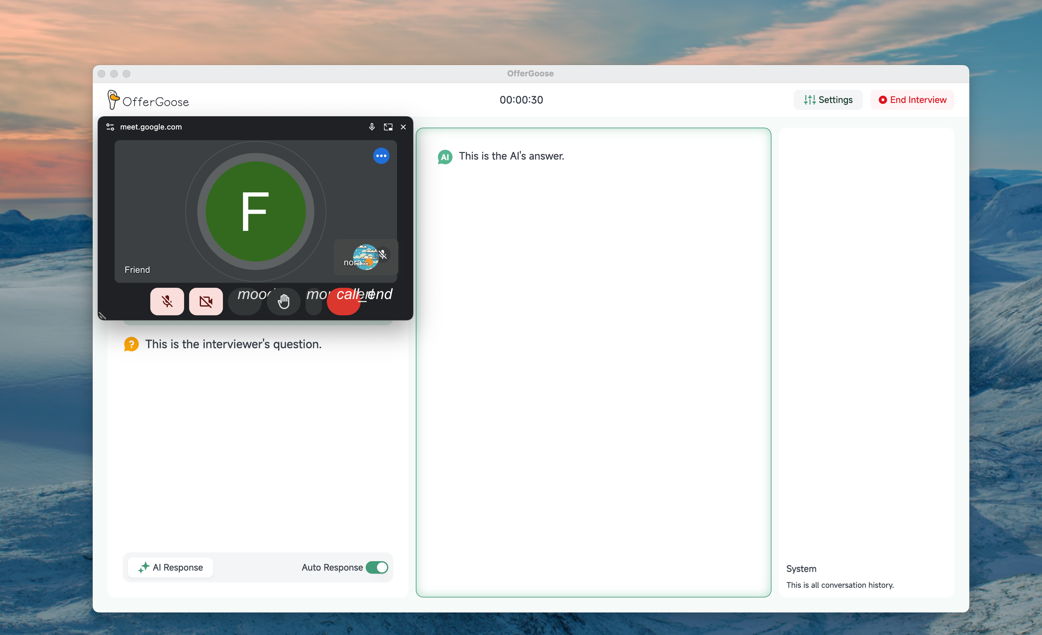Open blue three-dot options on Friend tile

coord(381,156)
